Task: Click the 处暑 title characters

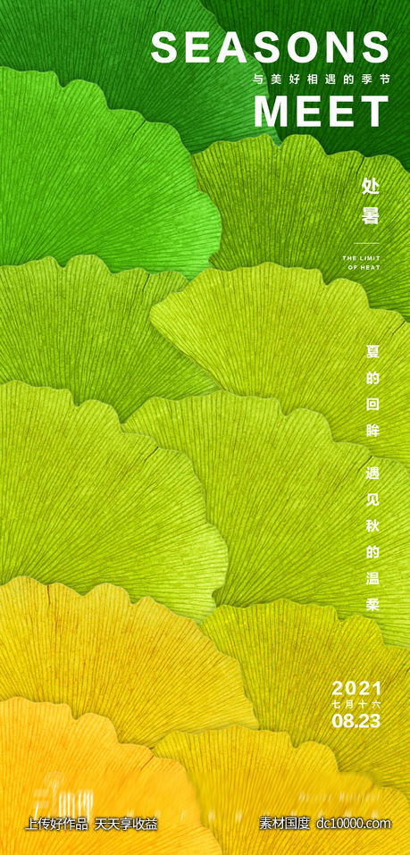Action: tap(370, 201)
